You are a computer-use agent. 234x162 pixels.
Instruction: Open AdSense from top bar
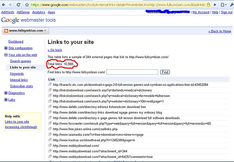click(23, 12)
